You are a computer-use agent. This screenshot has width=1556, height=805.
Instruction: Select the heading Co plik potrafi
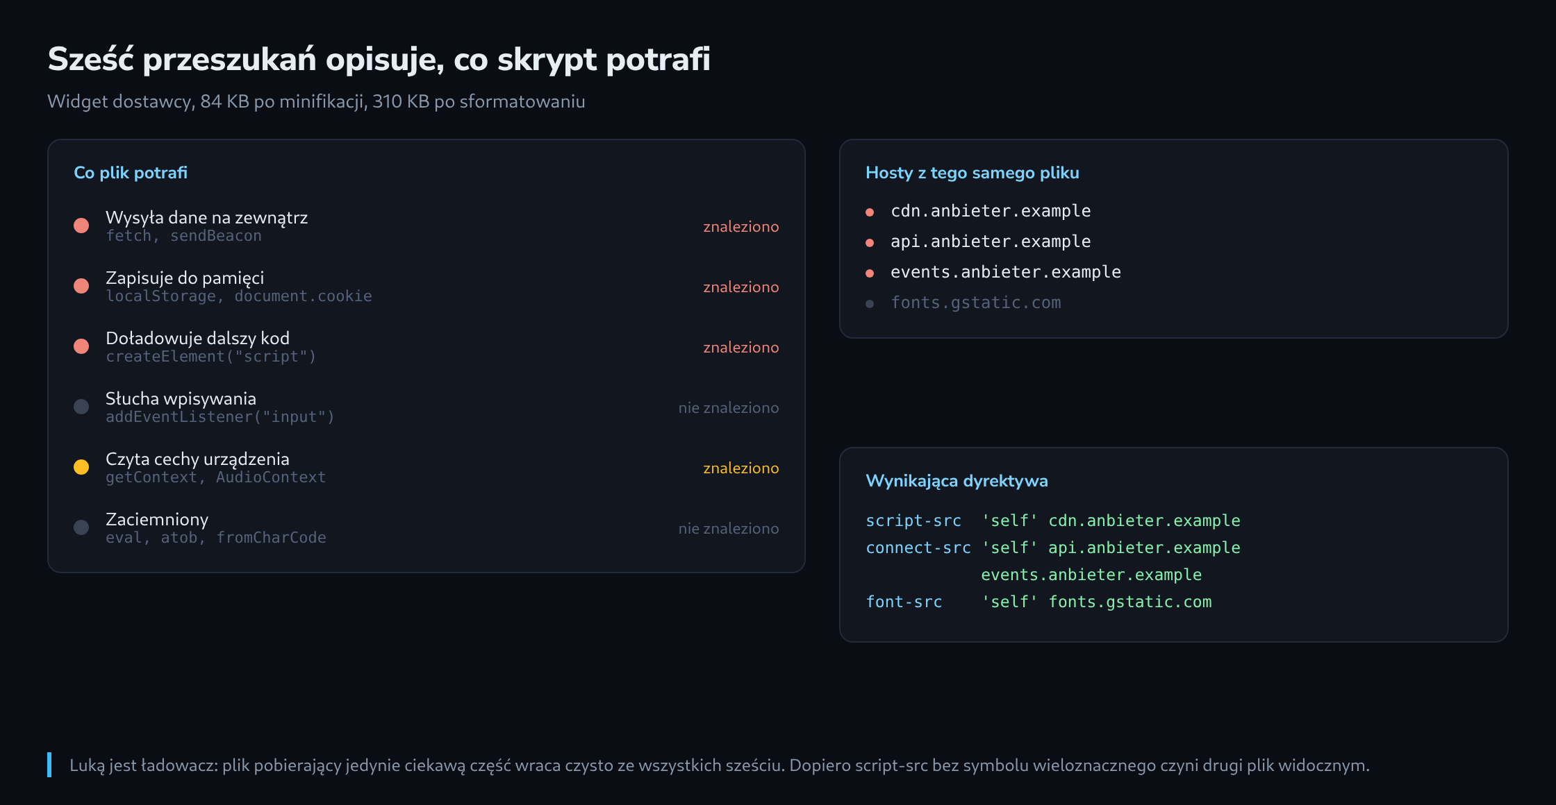coord(131,173)
